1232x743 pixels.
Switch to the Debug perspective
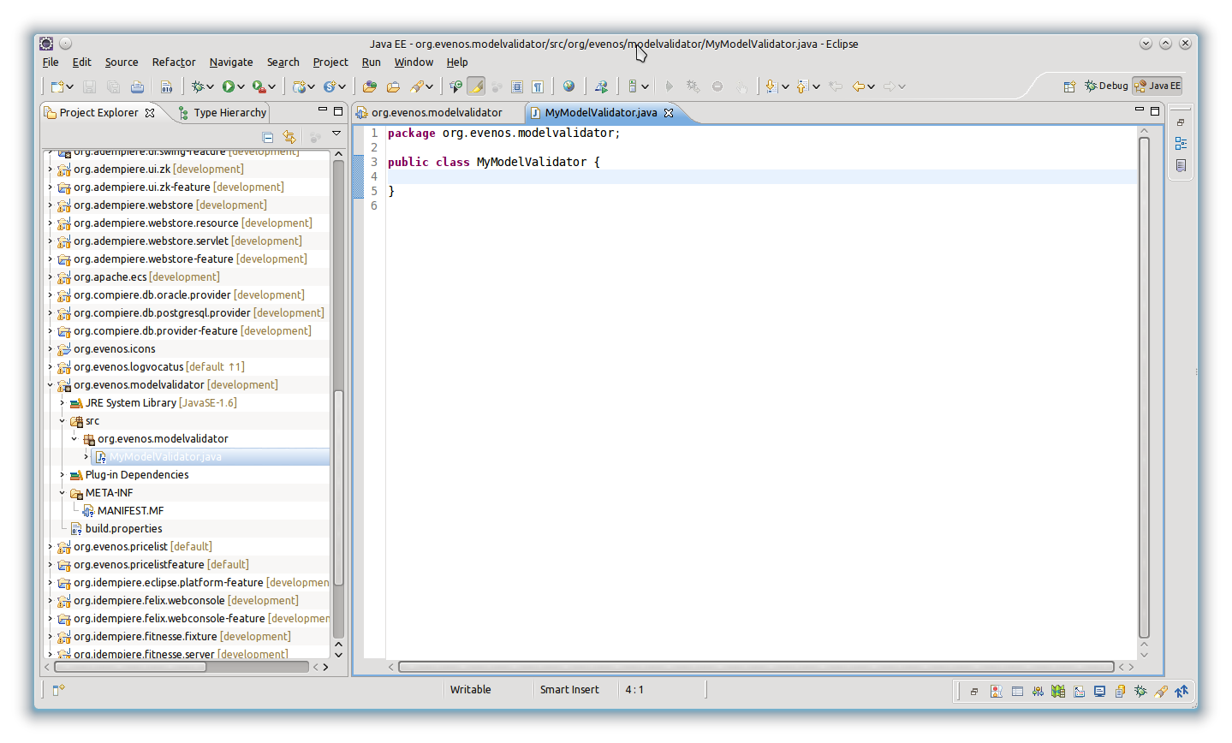[1106, 86]
